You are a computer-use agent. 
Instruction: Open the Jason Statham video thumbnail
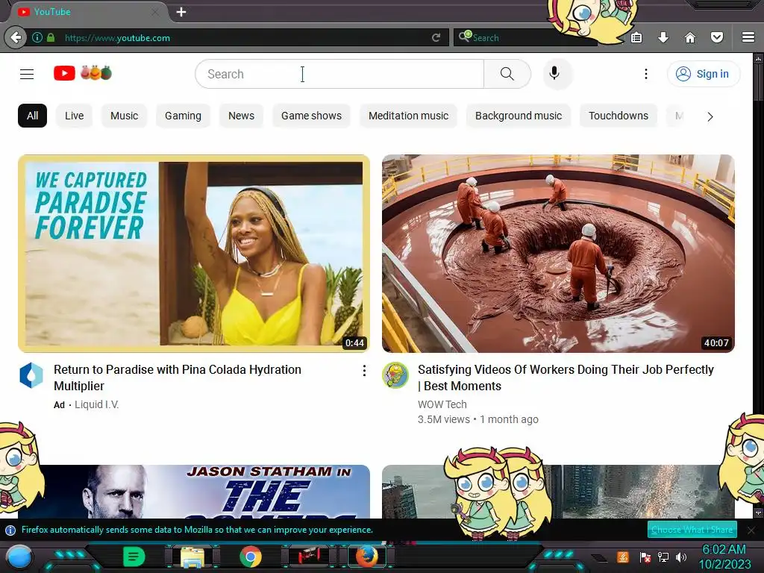click(x=194, y=492)
